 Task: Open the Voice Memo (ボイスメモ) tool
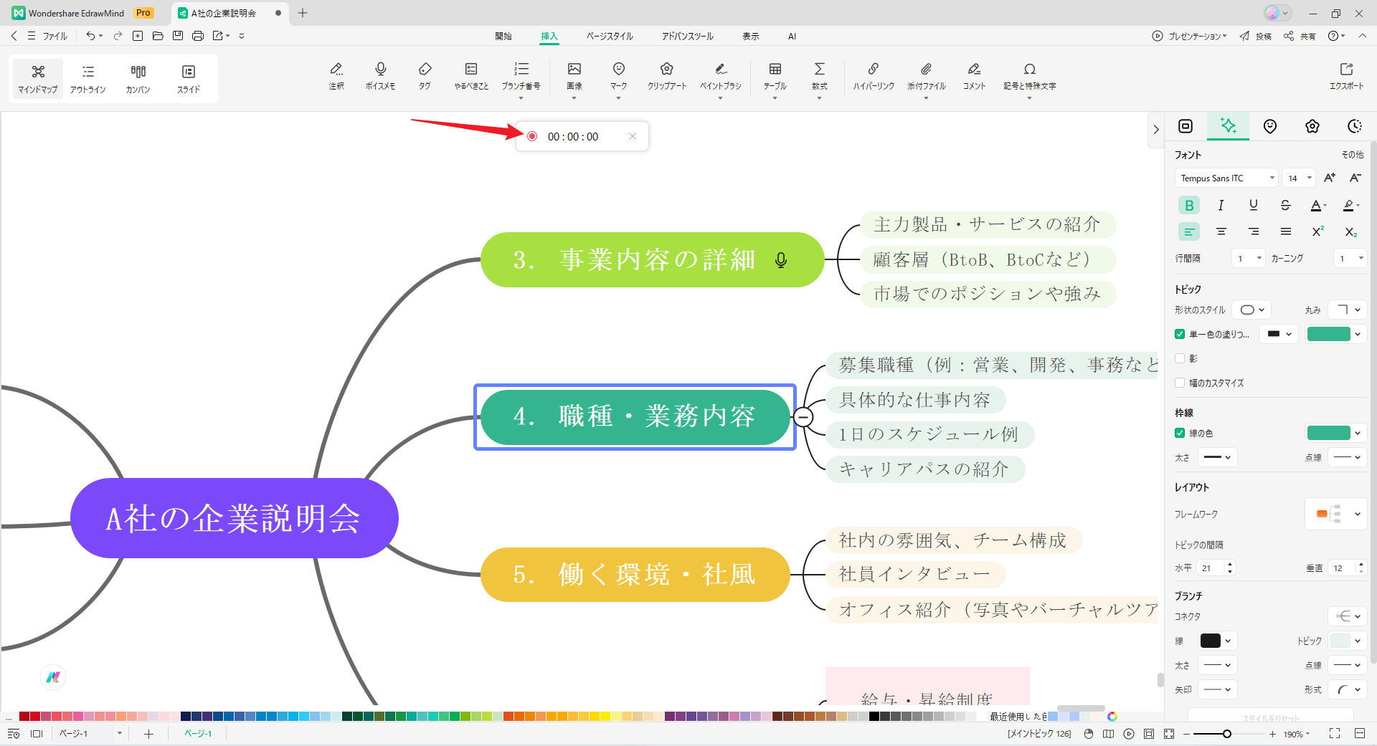pyautogui.click(x=380, y=76)
